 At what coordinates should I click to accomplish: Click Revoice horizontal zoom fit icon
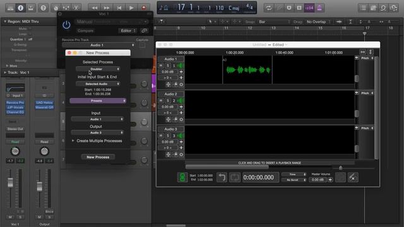click(363, 52)
